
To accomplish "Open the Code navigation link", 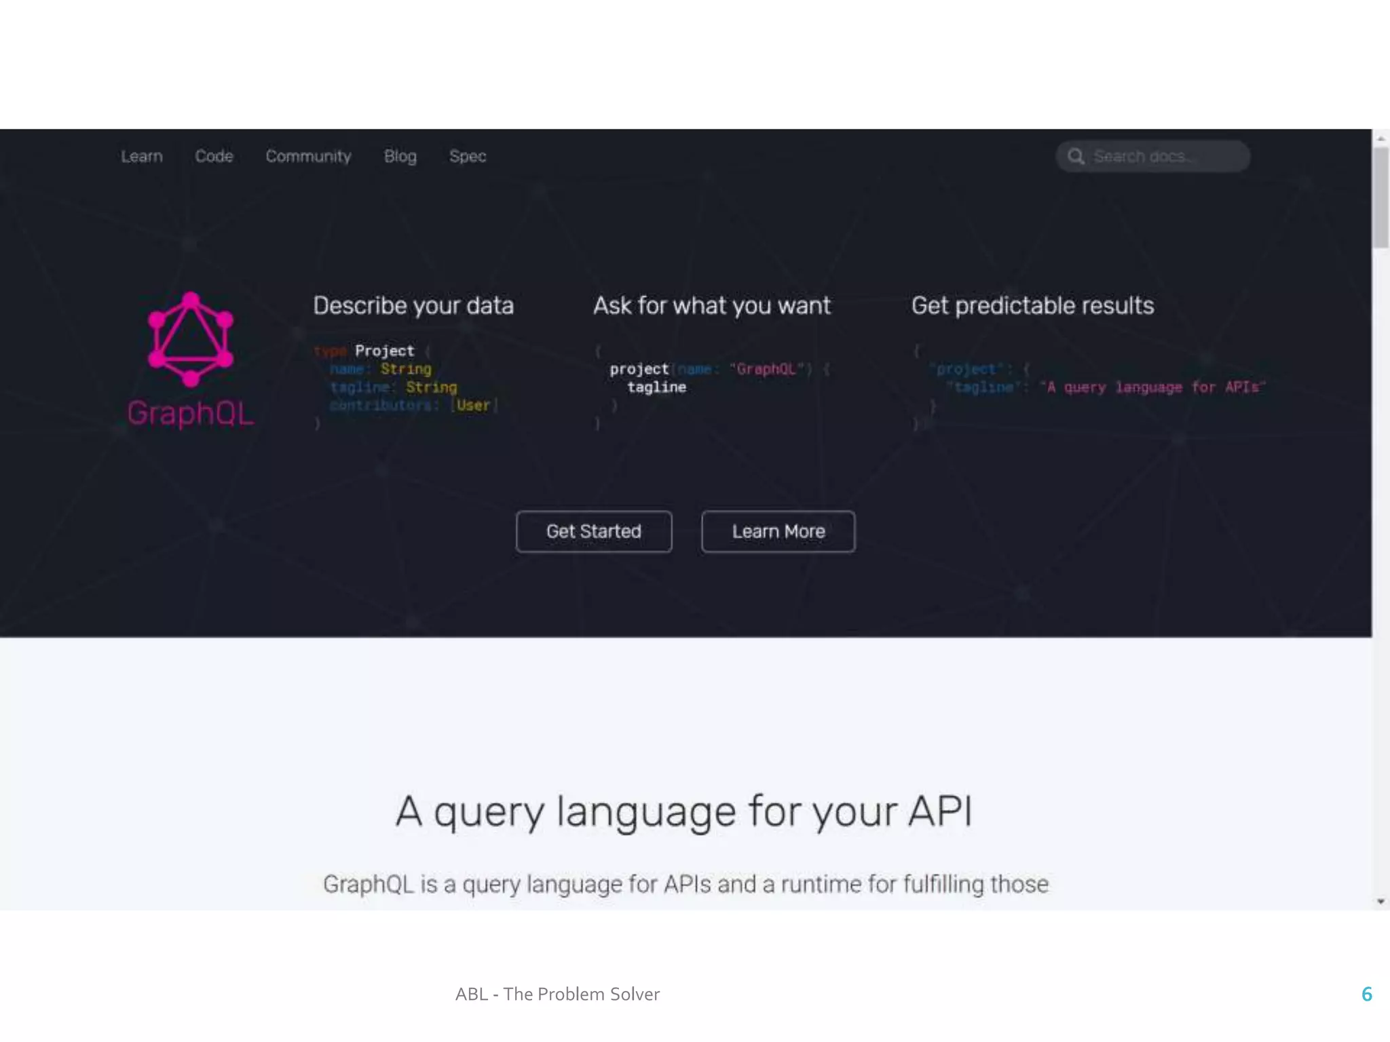I will [214, 156].
